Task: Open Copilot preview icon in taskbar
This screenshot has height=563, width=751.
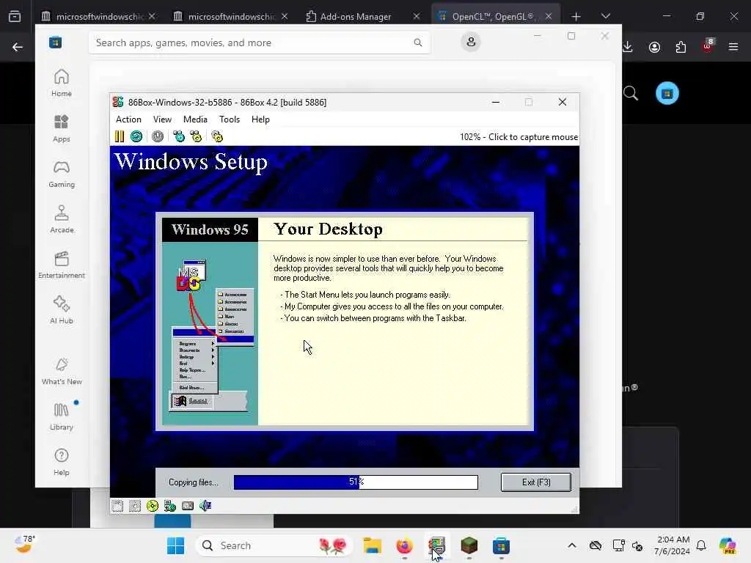Action: [x=728, y=545]
